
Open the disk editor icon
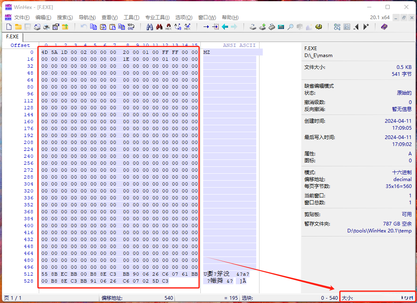(253, 27)
